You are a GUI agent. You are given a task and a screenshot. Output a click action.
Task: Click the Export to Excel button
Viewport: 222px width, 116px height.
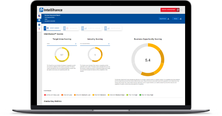click(x=163, y=19)
